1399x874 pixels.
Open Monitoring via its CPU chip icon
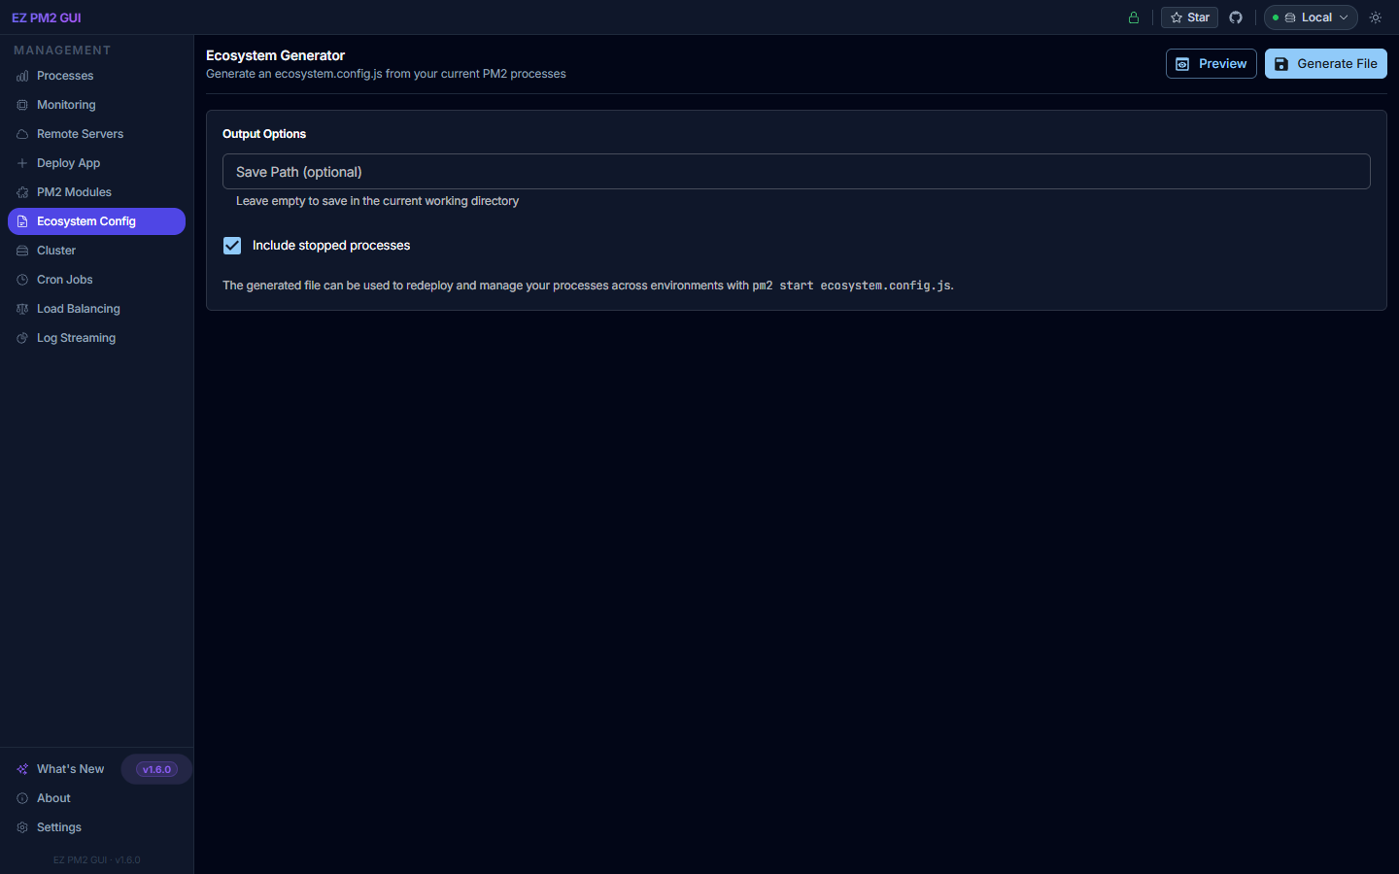[21, 105]
